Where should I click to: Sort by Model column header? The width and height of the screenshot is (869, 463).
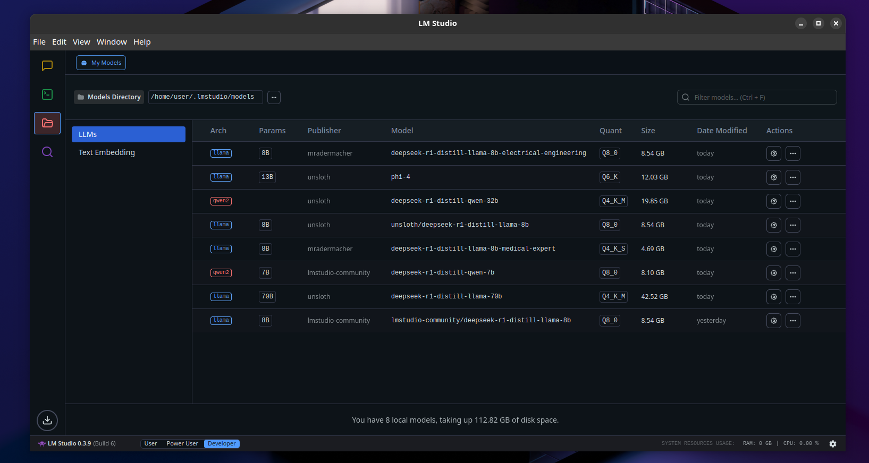[402, 131]
